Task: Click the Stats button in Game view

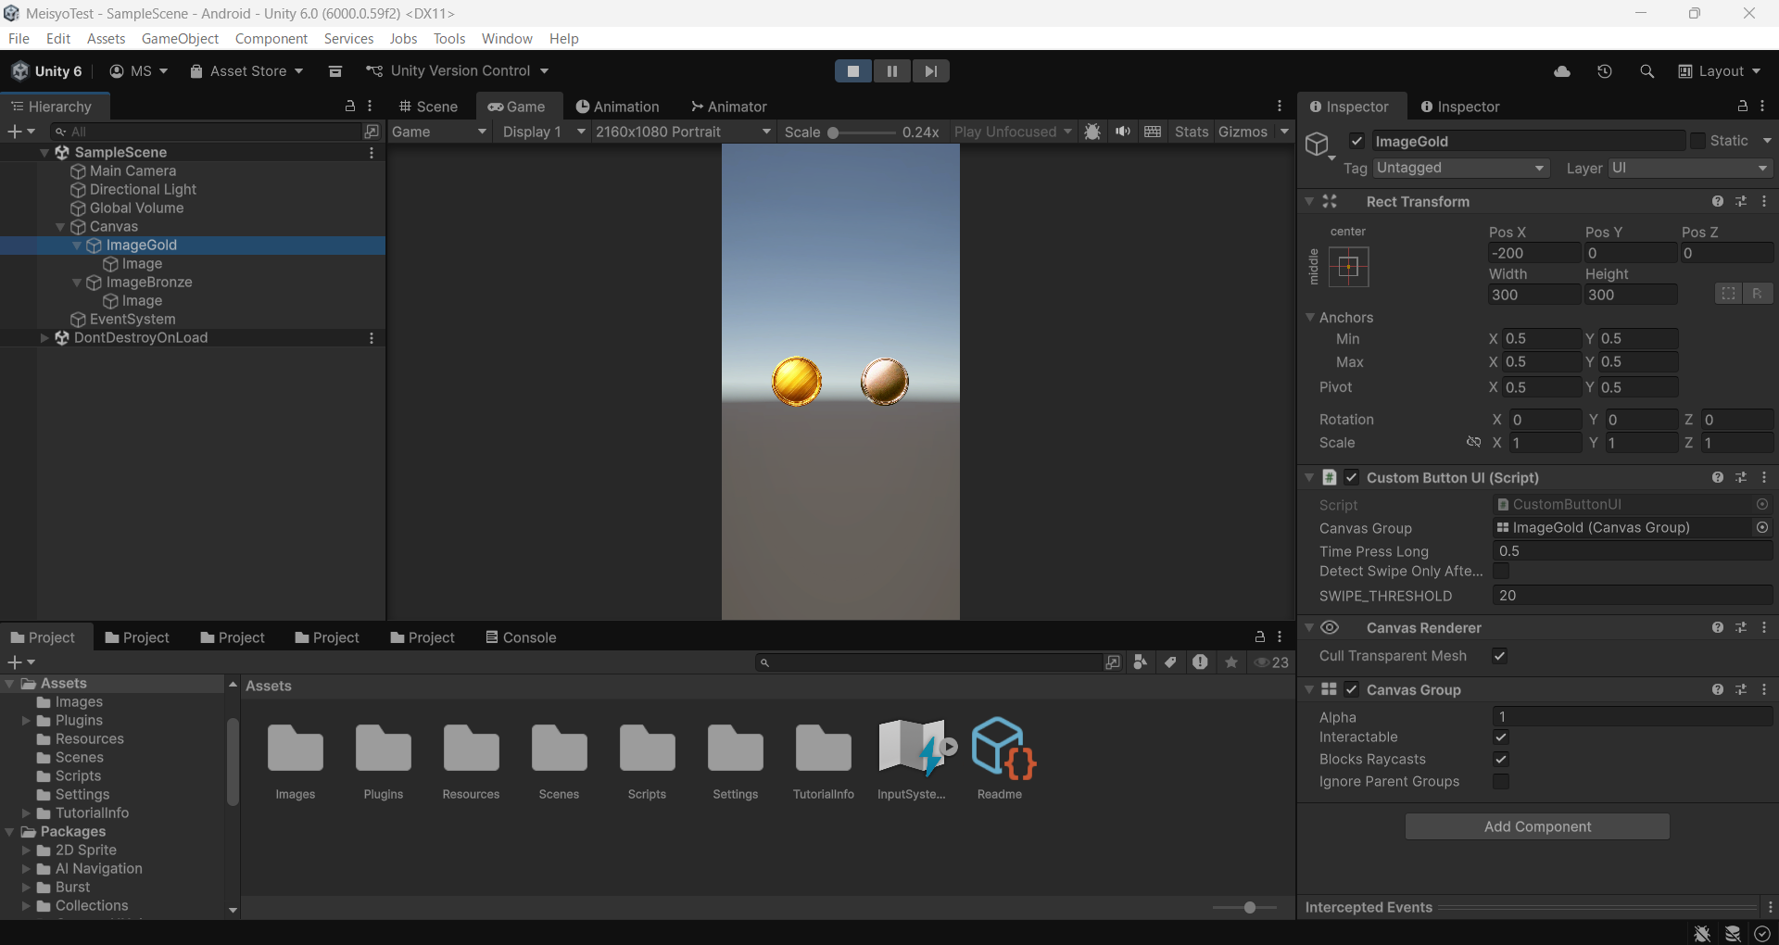Action: (x=1191, y=132)
